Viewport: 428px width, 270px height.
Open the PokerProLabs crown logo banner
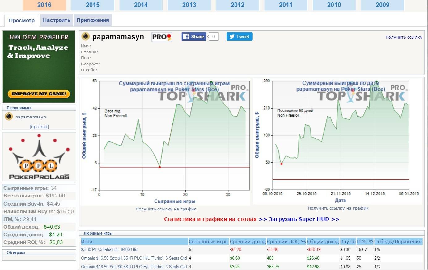tap(39, 157)
